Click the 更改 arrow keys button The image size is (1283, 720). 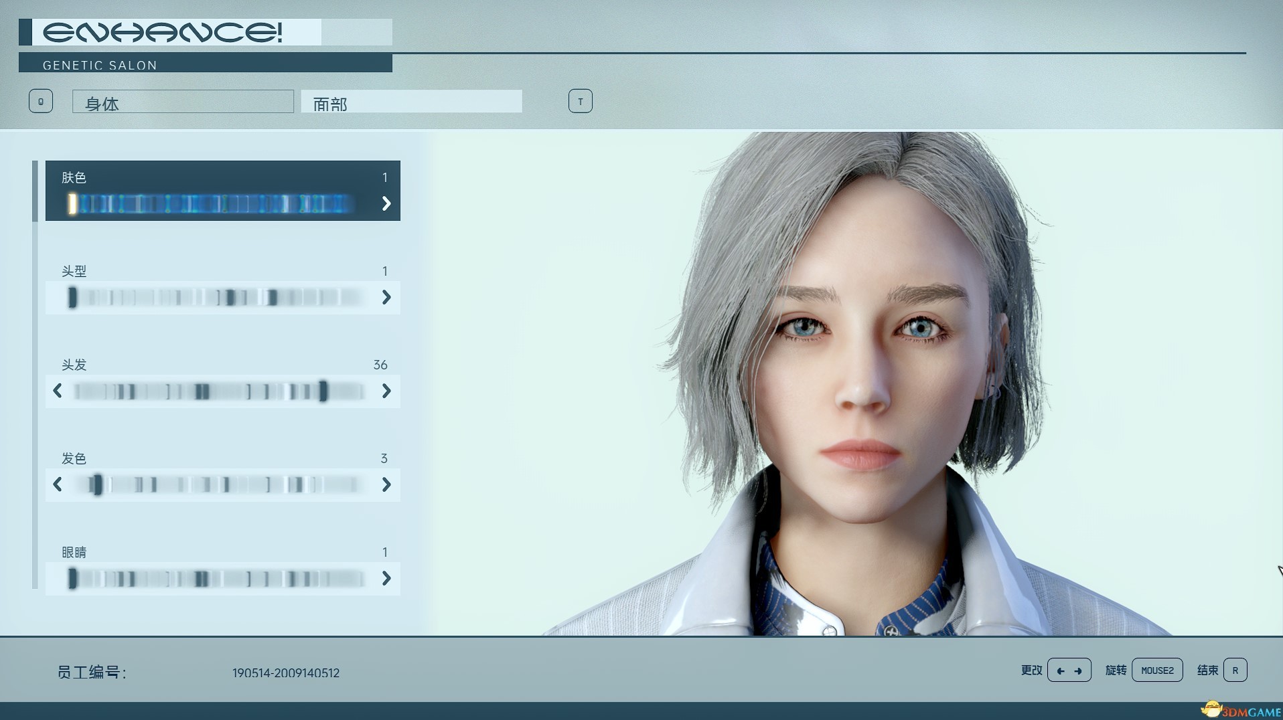click(1069, 670)
